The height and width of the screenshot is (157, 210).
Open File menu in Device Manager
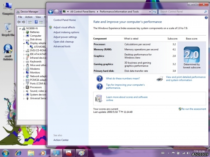tap(20, 17)
